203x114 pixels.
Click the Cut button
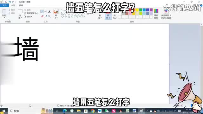12,10
